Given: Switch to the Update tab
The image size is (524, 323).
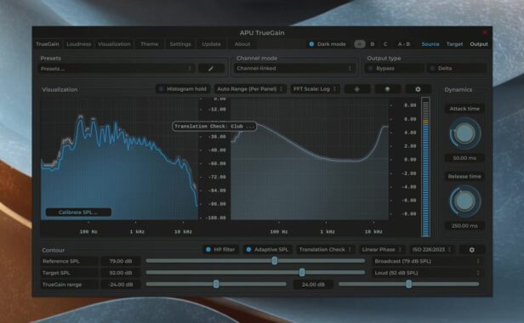Looking at the screenshot, I should click(x=211, y=44).
